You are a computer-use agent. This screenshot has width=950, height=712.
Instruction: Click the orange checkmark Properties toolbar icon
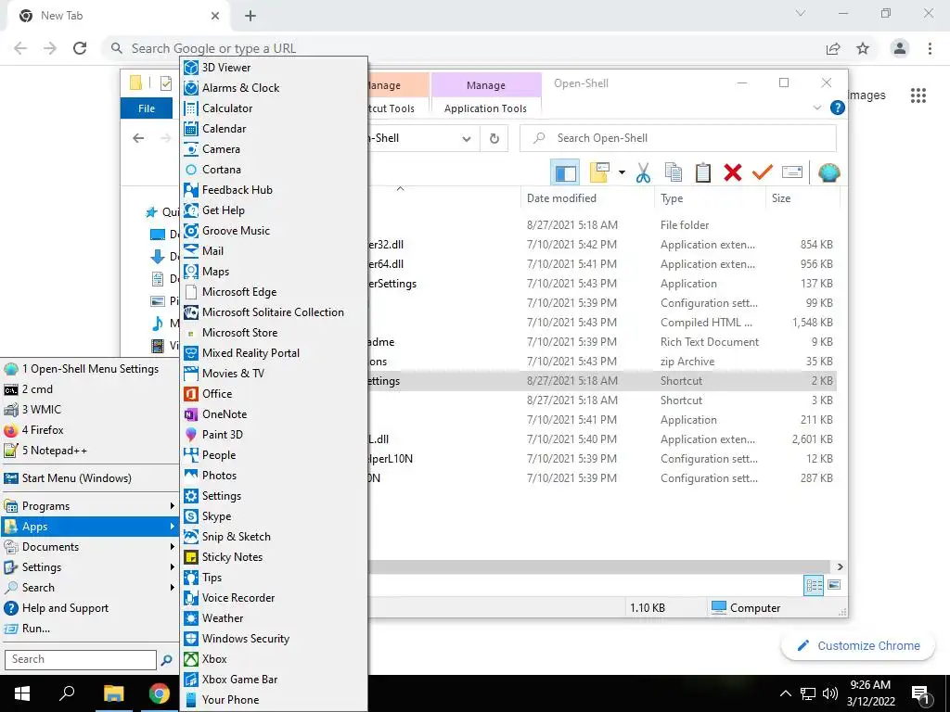pos(763,172)
